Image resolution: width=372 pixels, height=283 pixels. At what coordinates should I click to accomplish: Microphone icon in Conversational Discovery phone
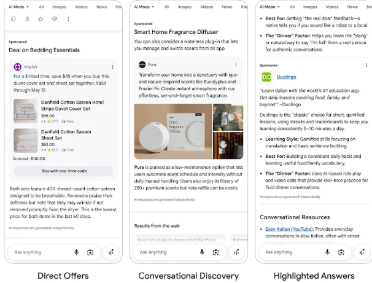[202, 252]
